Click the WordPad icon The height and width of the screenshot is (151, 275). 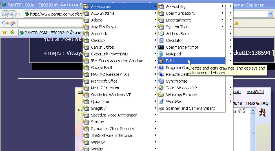[x=161, y=102]
